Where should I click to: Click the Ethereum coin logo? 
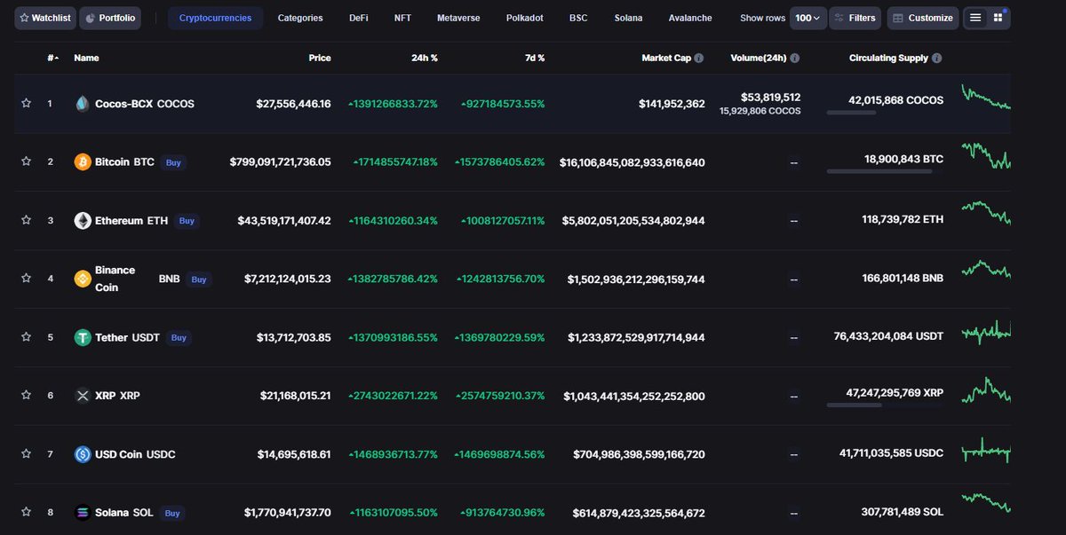click(83, 220)
